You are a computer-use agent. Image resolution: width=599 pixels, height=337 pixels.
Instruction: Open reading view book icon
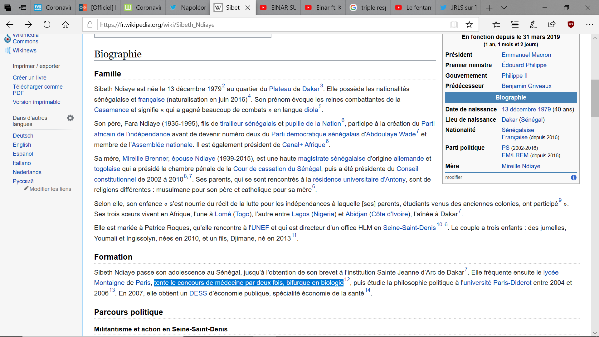coord(454,25)
